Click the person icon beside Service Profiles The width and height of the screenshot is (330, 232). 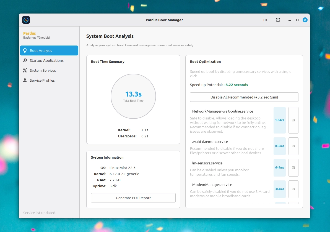click(x=25, y=80)
